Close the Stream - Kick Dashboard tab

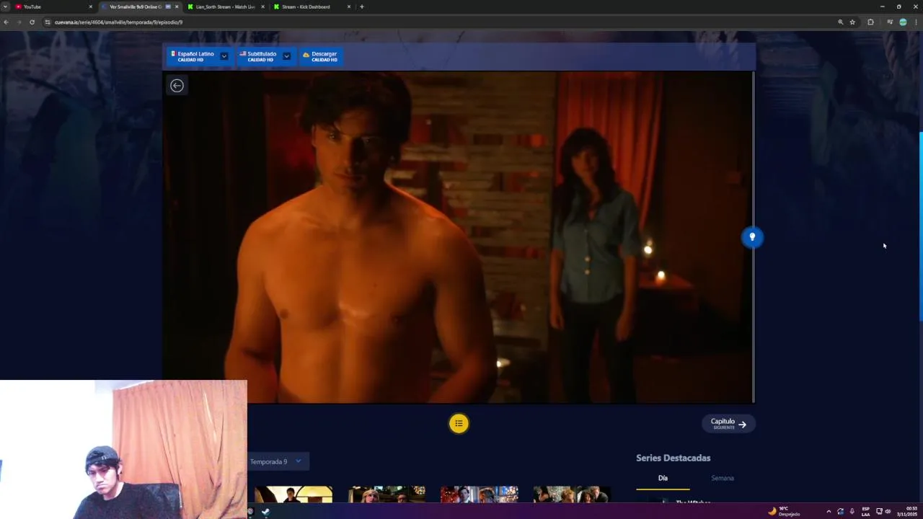point(349,6)
